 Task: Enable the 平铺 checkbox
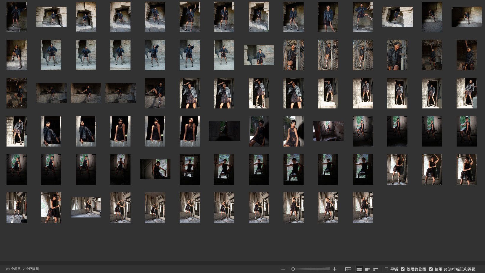pos(386,269)
